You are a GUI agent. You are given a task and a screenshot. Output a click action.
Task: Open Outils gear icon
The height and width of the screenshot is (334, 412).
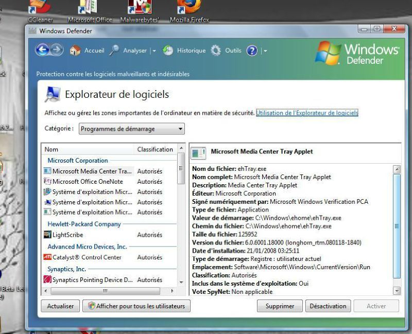click(216, 50)
